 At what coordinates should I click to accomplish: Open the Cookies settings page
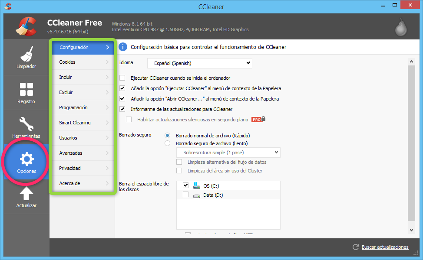[83, 62]
